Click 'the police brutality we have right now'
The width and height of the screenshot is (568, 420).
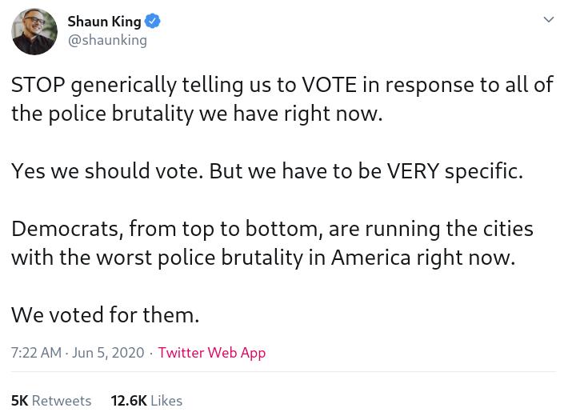[197, 114]
